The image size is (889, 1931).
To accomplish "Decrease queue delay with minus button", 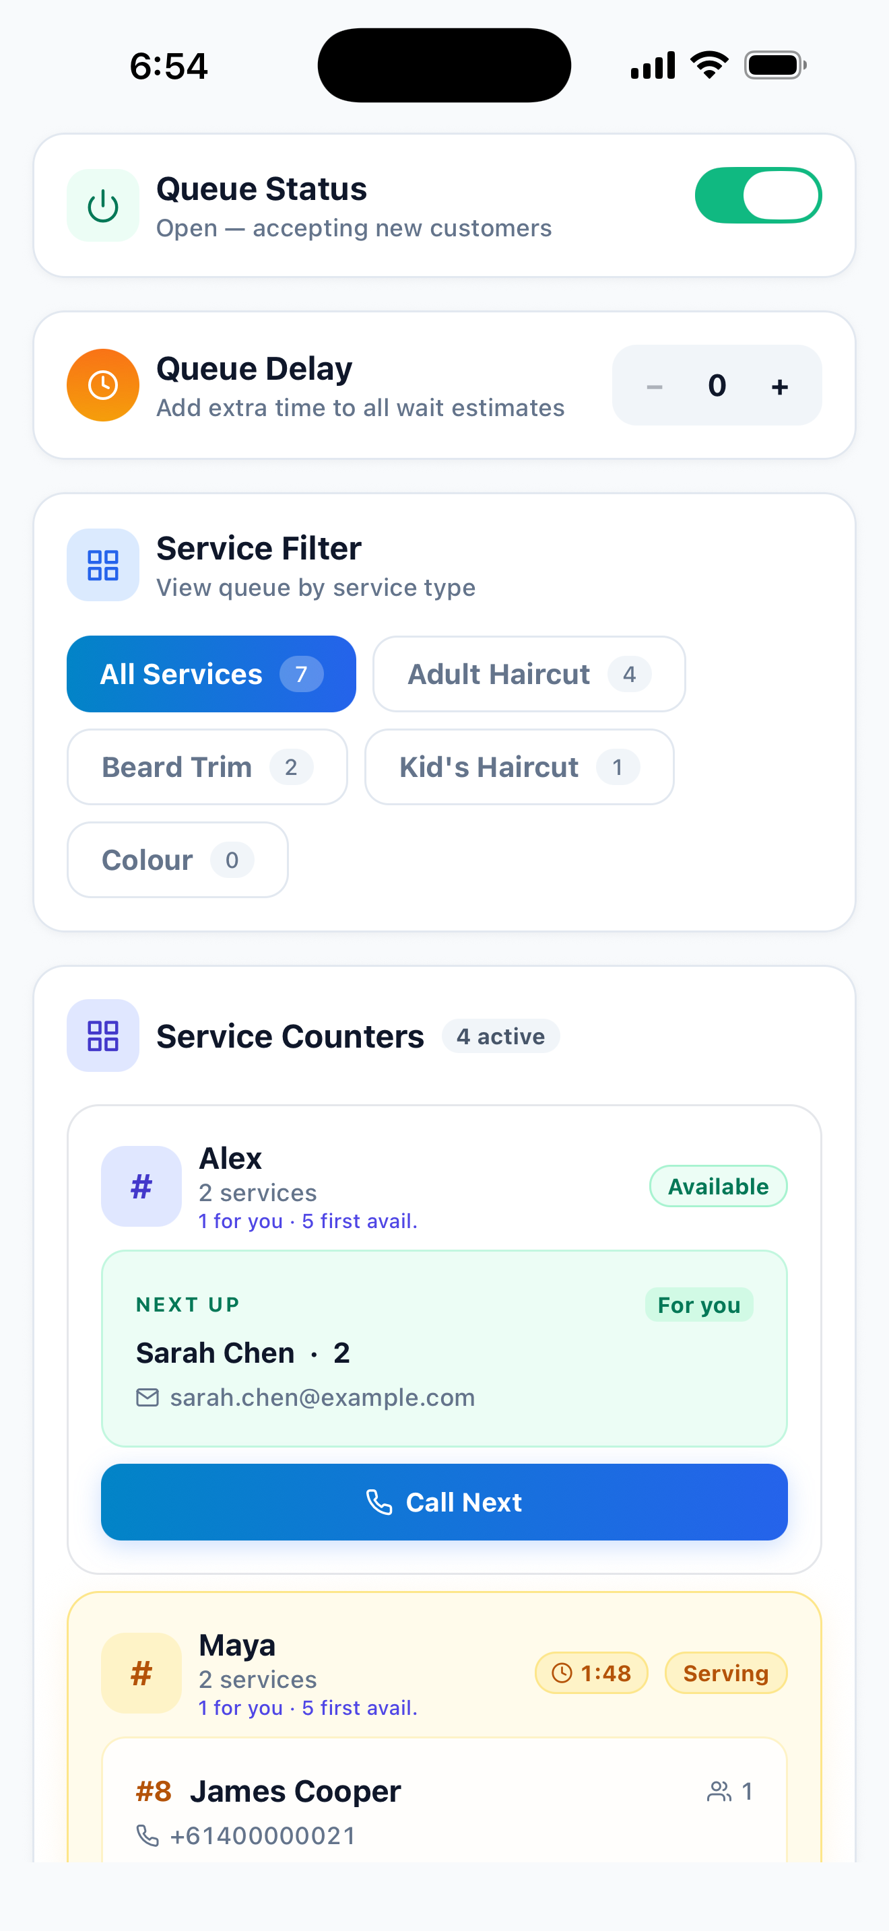I will coord(655,386).
